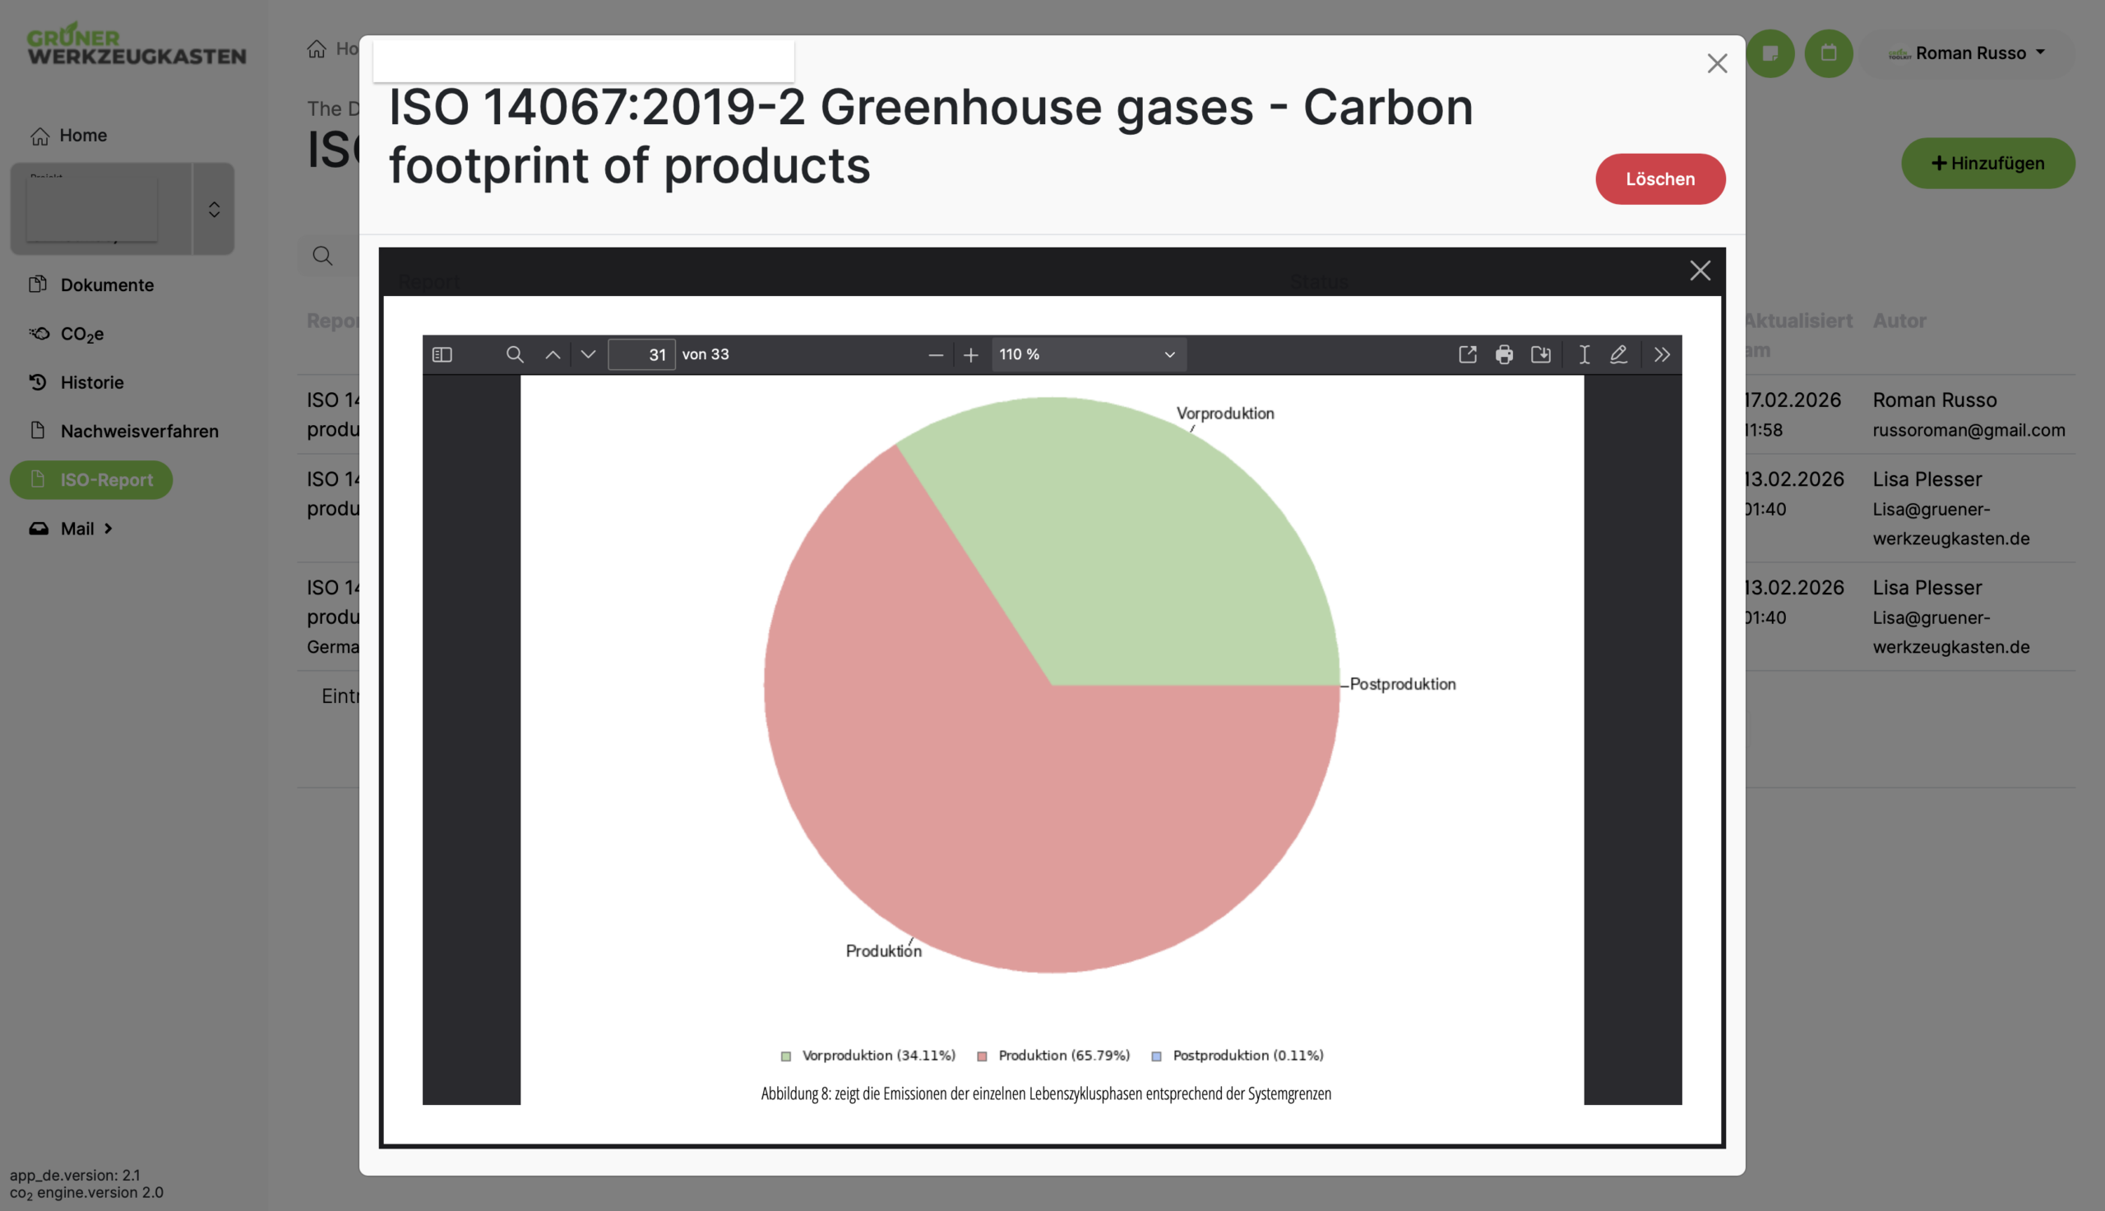Go to previous PDF page

coord(553,354)
